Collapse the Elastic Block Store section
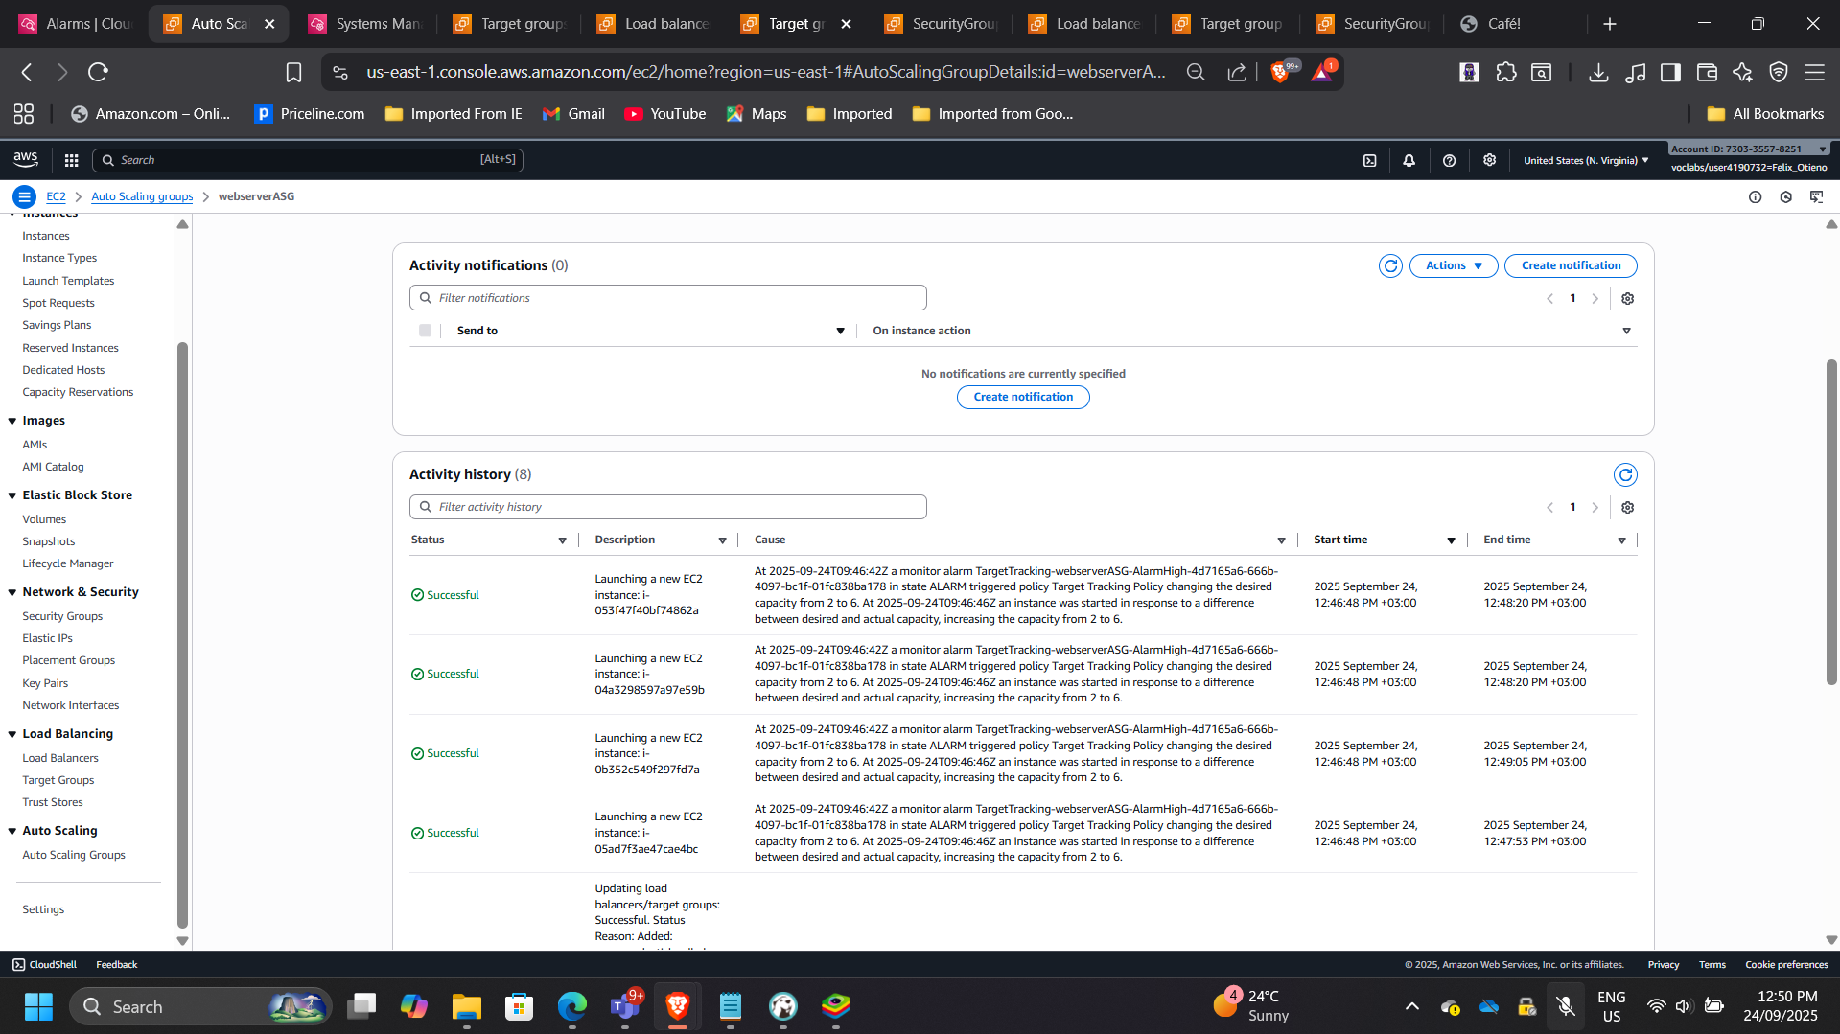The width and height of the screenshot is (1840, 1034). point(12,496)
